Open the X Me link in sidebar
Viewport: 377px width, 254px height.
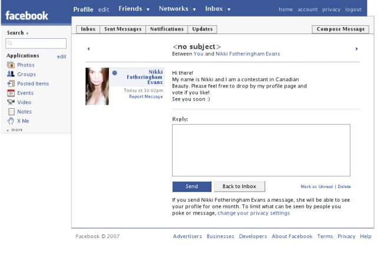[x=23, y=121]
